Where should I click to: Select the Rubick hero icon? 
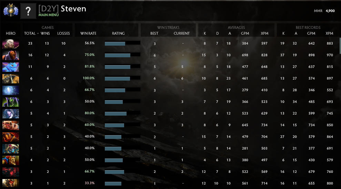pyautogui.click(x=11, y=102)
